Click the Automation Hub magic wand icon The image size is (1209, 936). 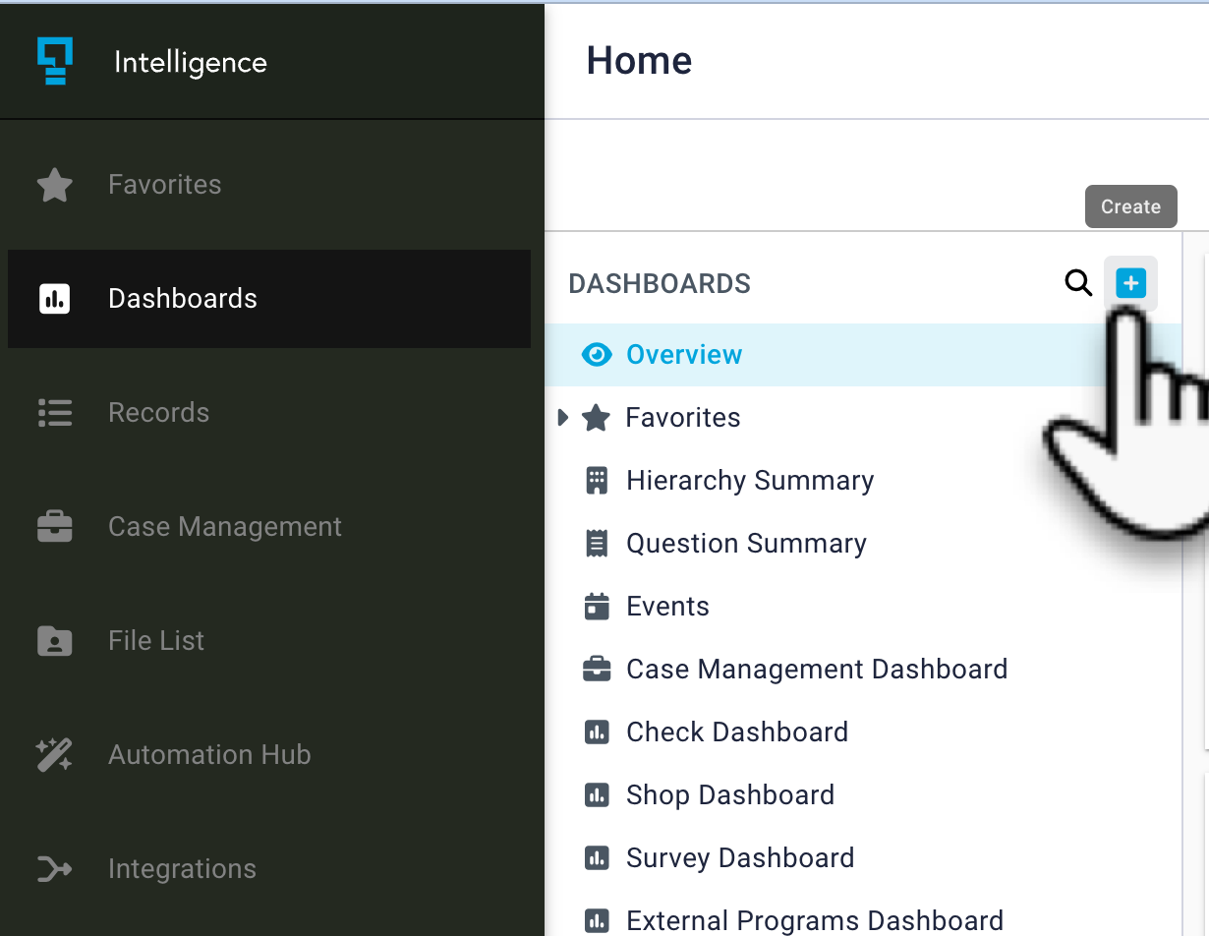[x=54, y=755]
